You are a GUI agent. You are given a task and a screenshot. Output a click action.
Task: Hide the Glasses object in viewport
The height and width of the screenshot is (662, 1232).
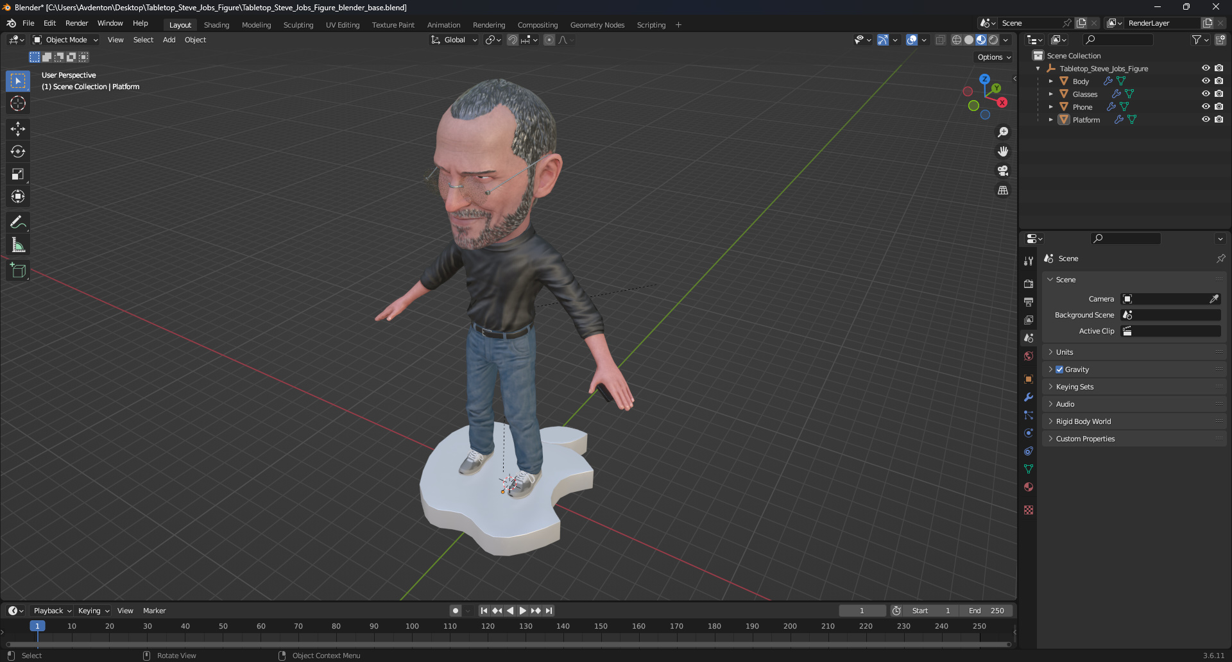1206,94
